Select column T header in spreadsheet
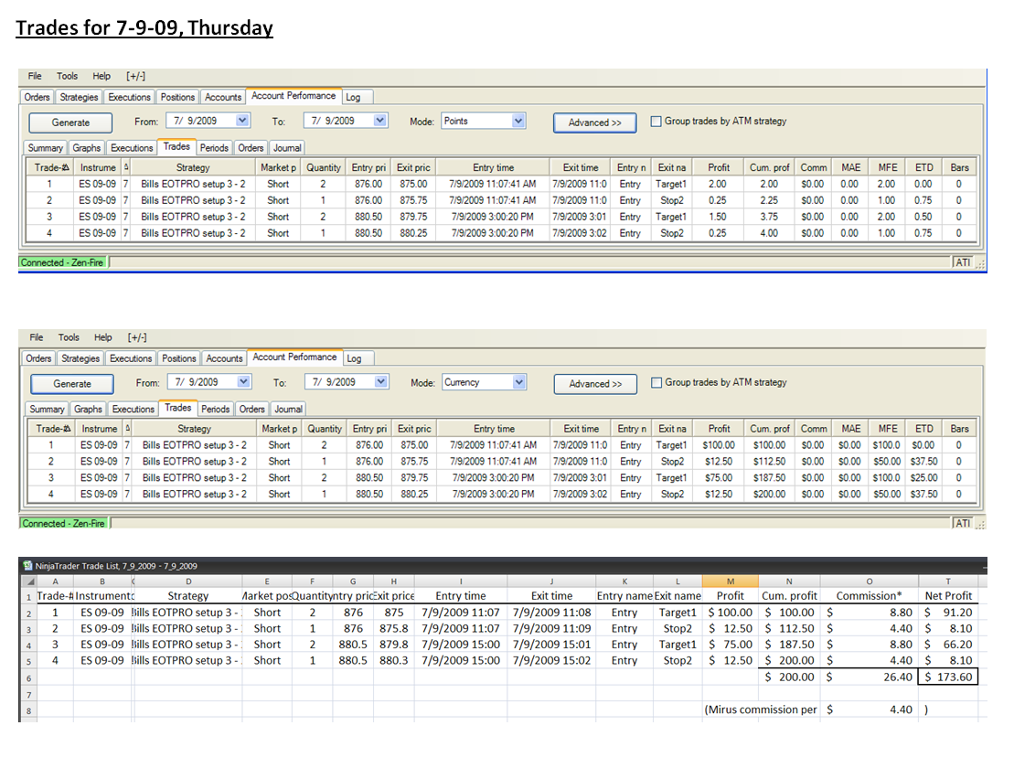 948,581
